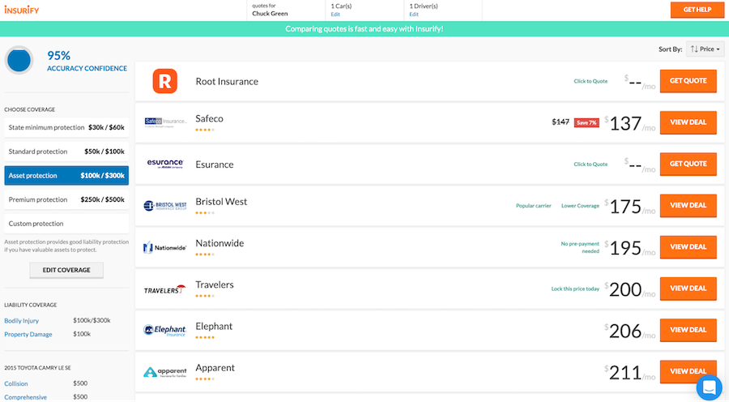Screen dimensions: 729x402
Task: Open the Bodily Injury link
Action: (21, 321)
